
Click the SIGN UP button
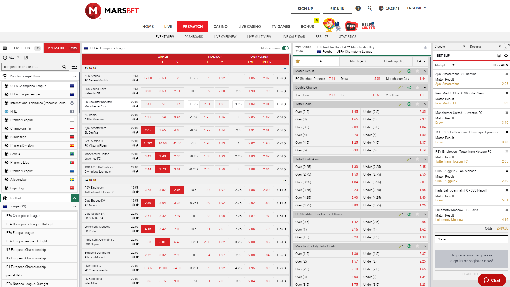point(305,9)
